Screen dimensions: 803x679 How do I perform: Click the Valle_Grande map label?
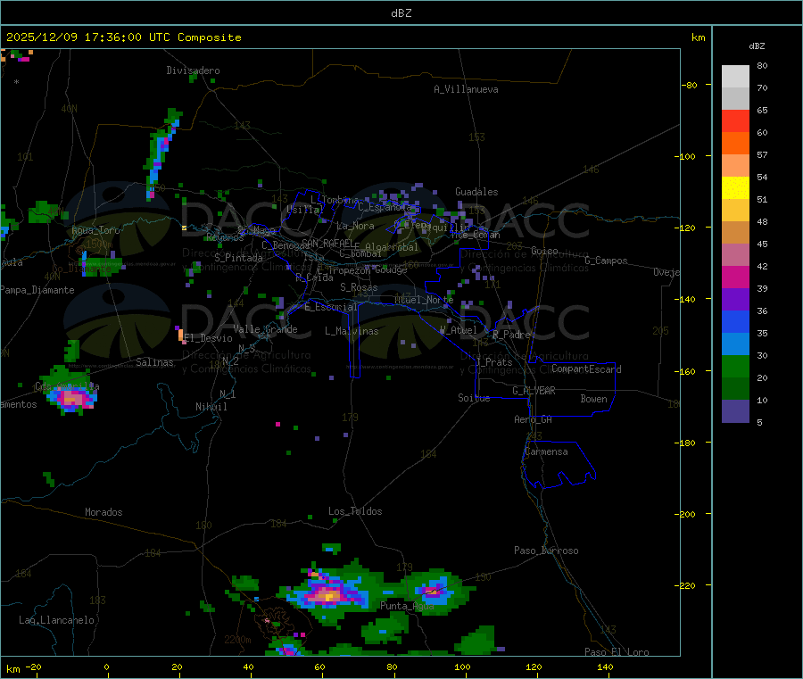265,329
